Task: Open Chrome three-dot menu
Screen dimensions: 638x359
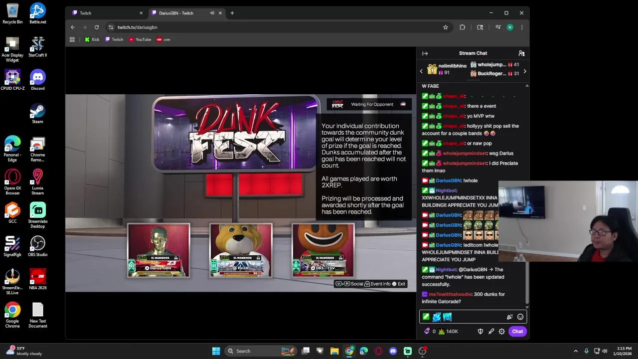Action: [522, 27]
